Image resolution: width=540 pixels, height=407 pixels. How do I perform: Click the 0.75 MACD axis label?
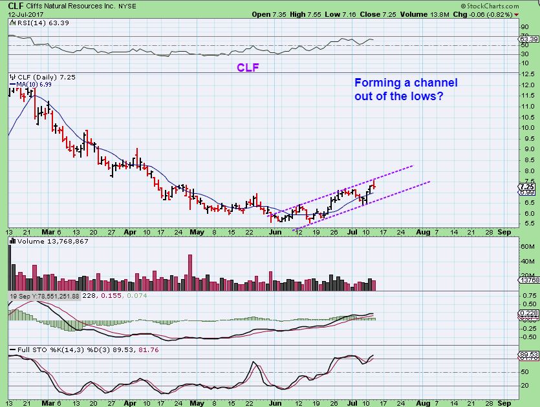(529, 295)
